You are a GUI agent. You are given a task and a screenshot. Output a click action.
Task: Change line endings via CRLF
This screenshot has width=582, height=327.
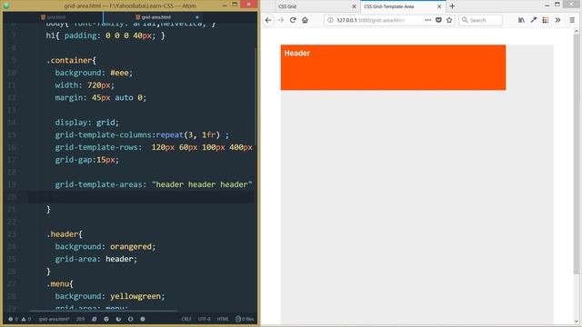click(186, 319)
